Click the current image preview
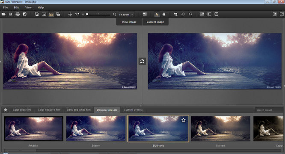This screenshot has height=154, width=285. point(215,61)
